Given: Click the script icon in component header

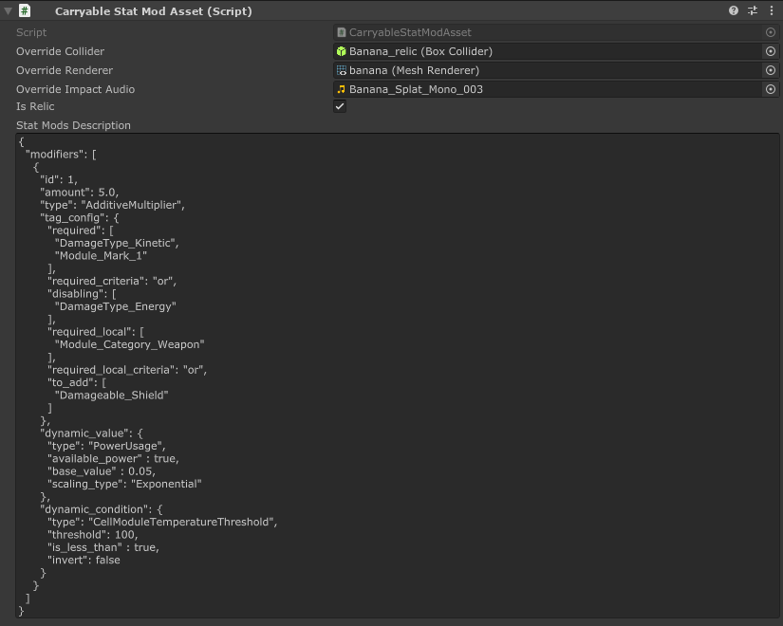Looking at the screenshot, I should tap(26, 11).
